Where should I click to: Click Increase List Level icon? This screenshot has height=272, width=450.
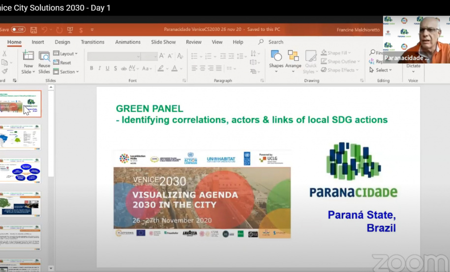point(231,56)
